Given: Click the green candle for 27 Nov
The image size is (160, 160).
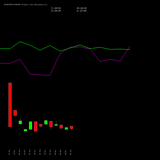Looking at the screenshot, I should point(46,122).
